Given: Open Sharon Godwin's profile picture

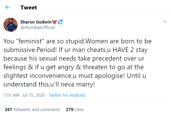Looking at the screenshot, I should click(x=10, y=25).
